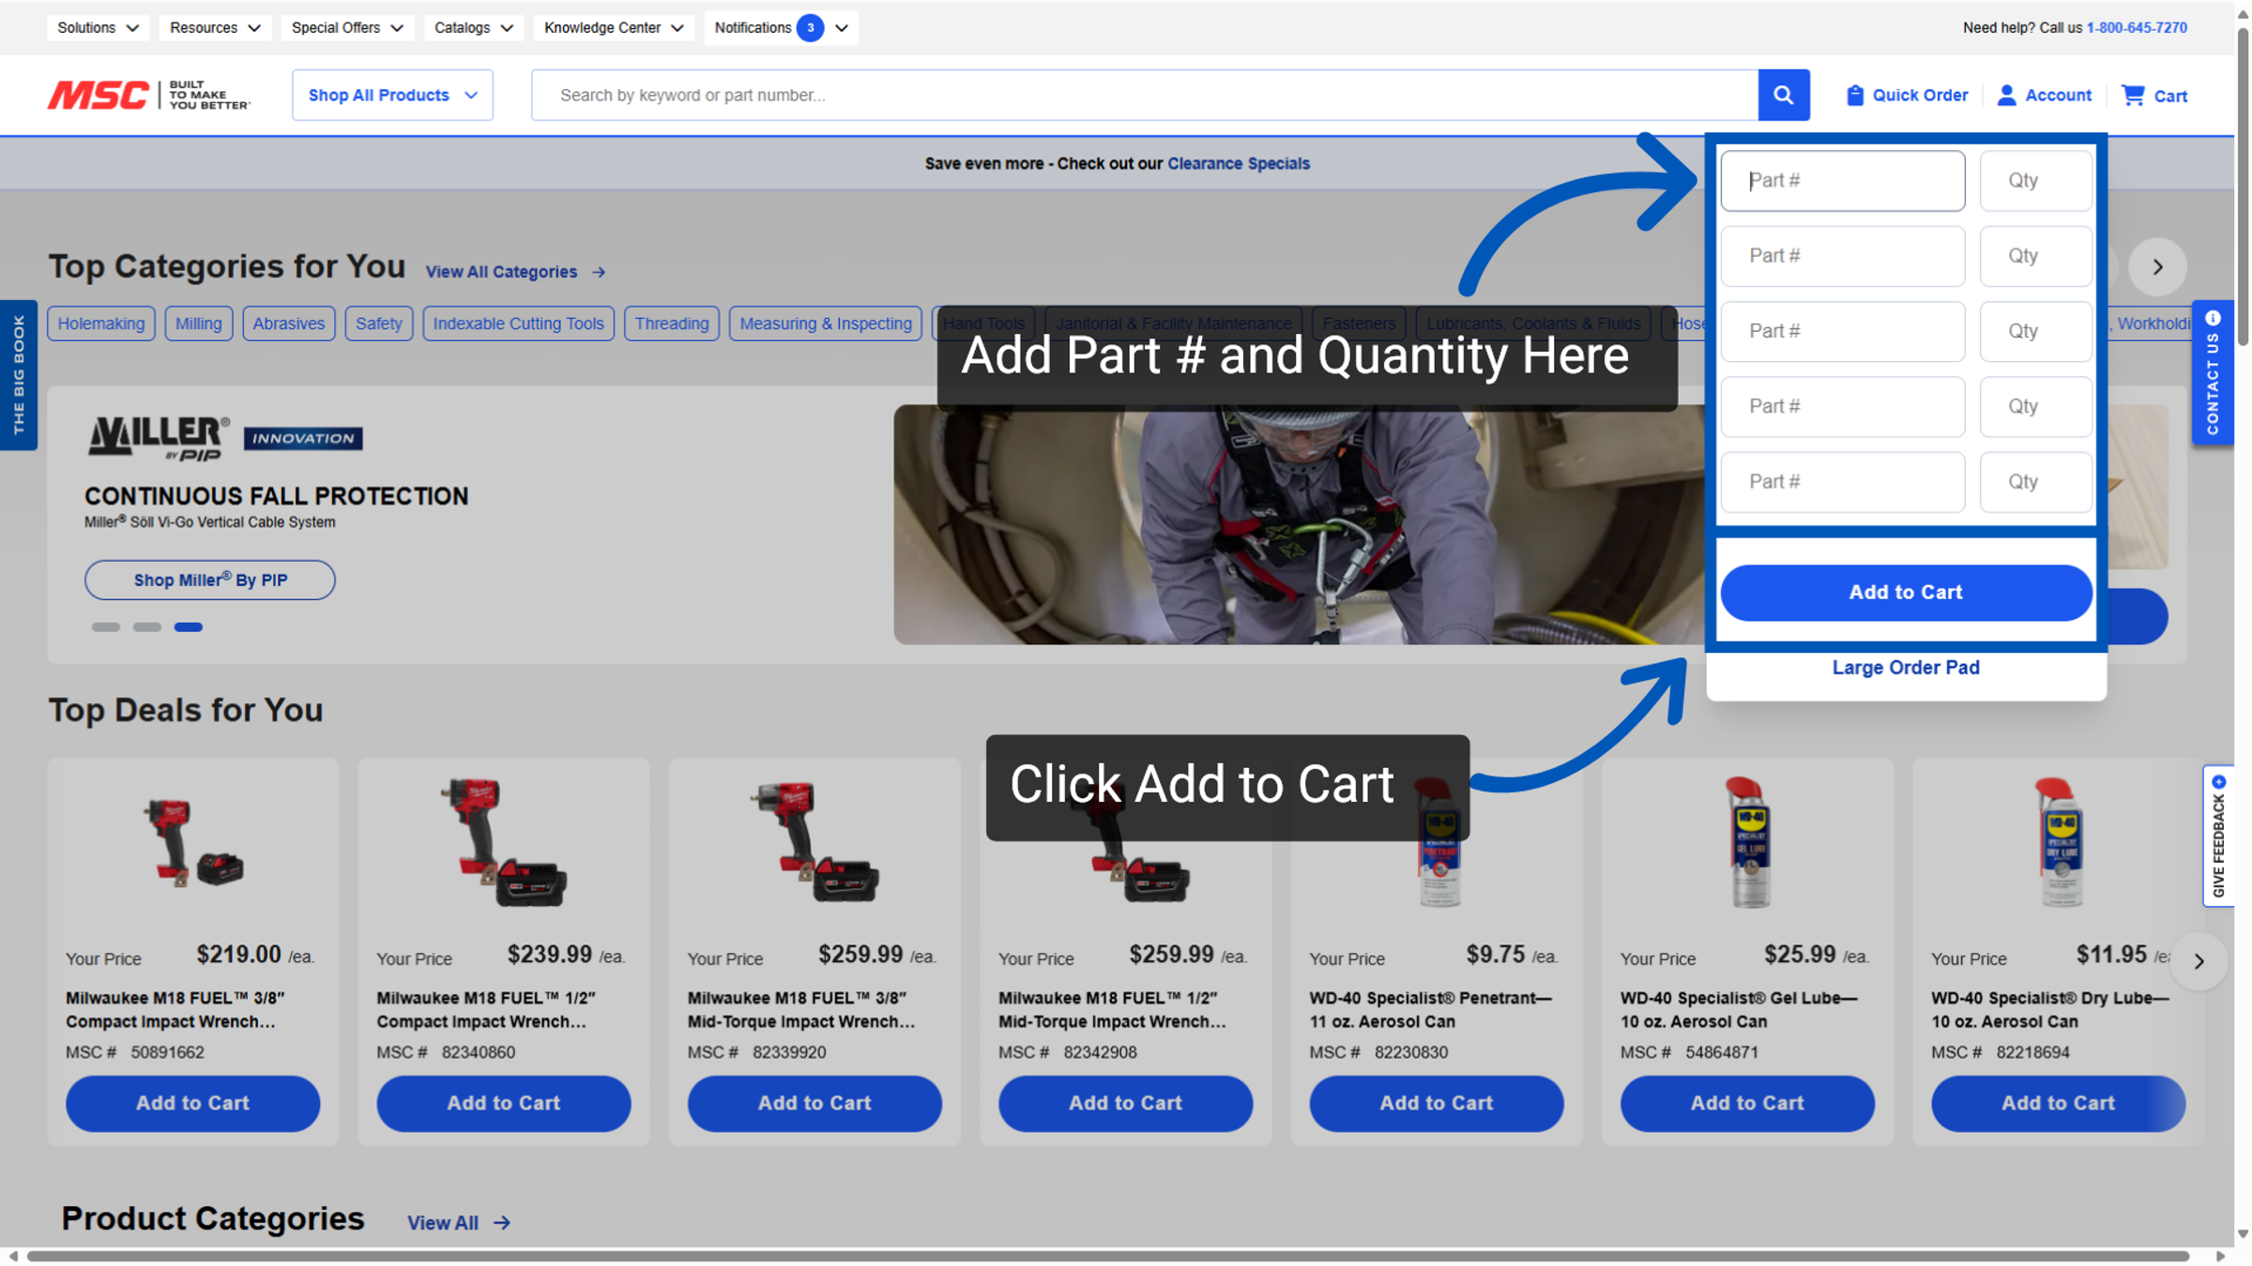
Task: Open the shopping Cart icon
Action: 2133,95
